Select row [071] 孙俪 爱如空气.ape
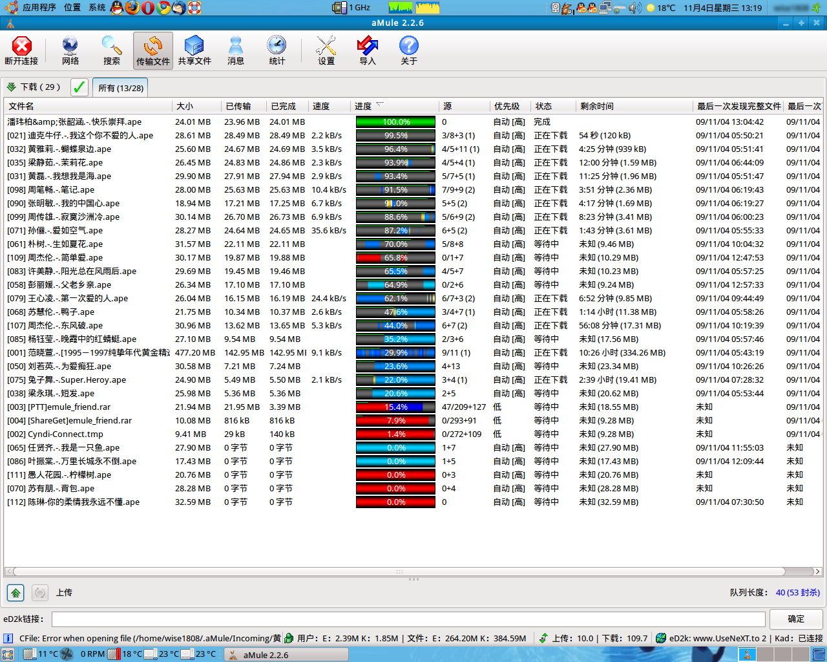This screenshot has width=827, height=662. click(413, 230)
